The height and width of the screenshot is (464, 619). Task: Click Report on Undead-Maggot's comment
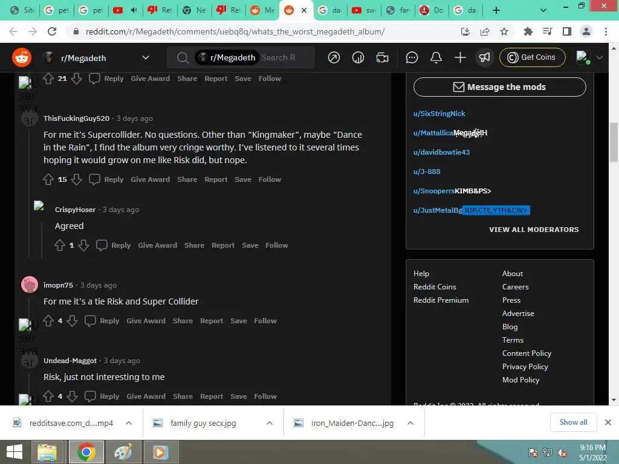[x=212, y=396]
